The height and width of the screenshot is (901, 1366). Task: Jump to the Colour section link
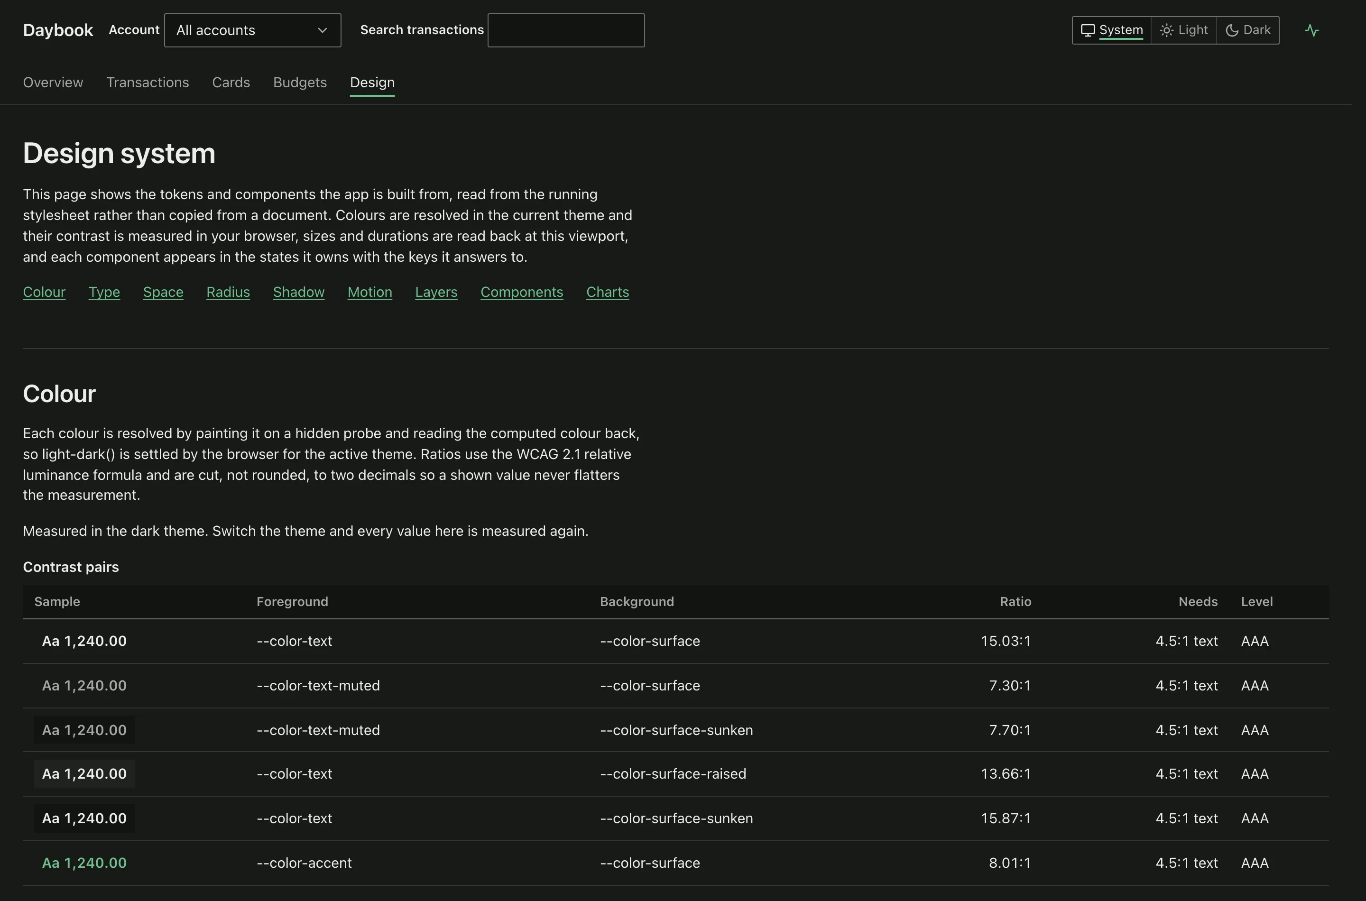point(44,292)
